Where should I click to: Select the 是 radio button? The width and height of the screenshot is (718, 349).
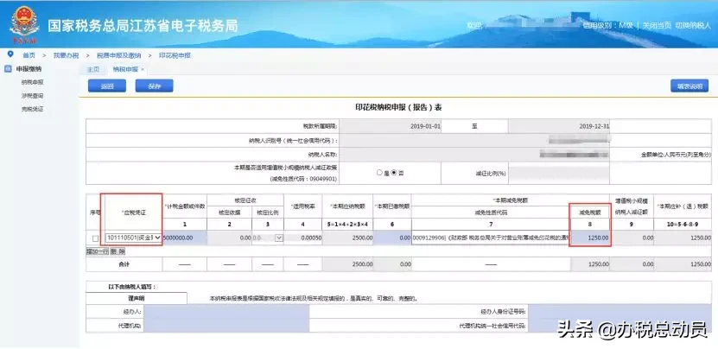[379, 173]
